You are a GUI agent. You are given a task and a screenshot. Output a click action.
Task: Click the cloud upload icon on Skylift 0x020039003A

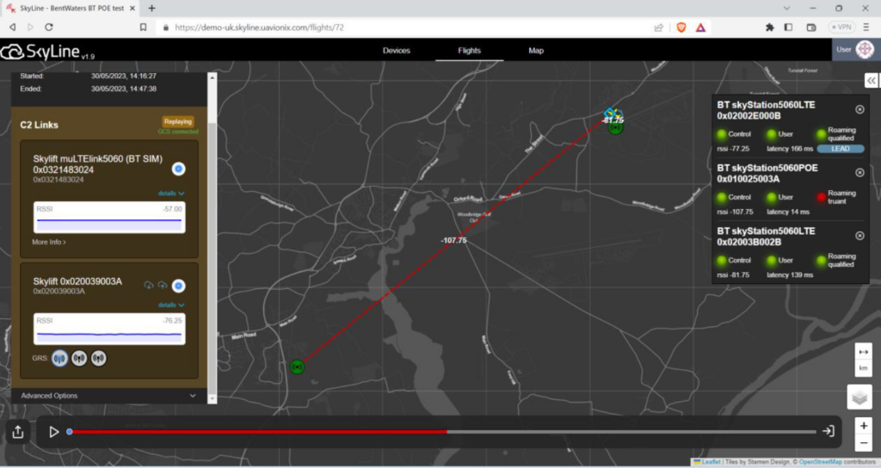pyautogui.click(x=163, y=286)
